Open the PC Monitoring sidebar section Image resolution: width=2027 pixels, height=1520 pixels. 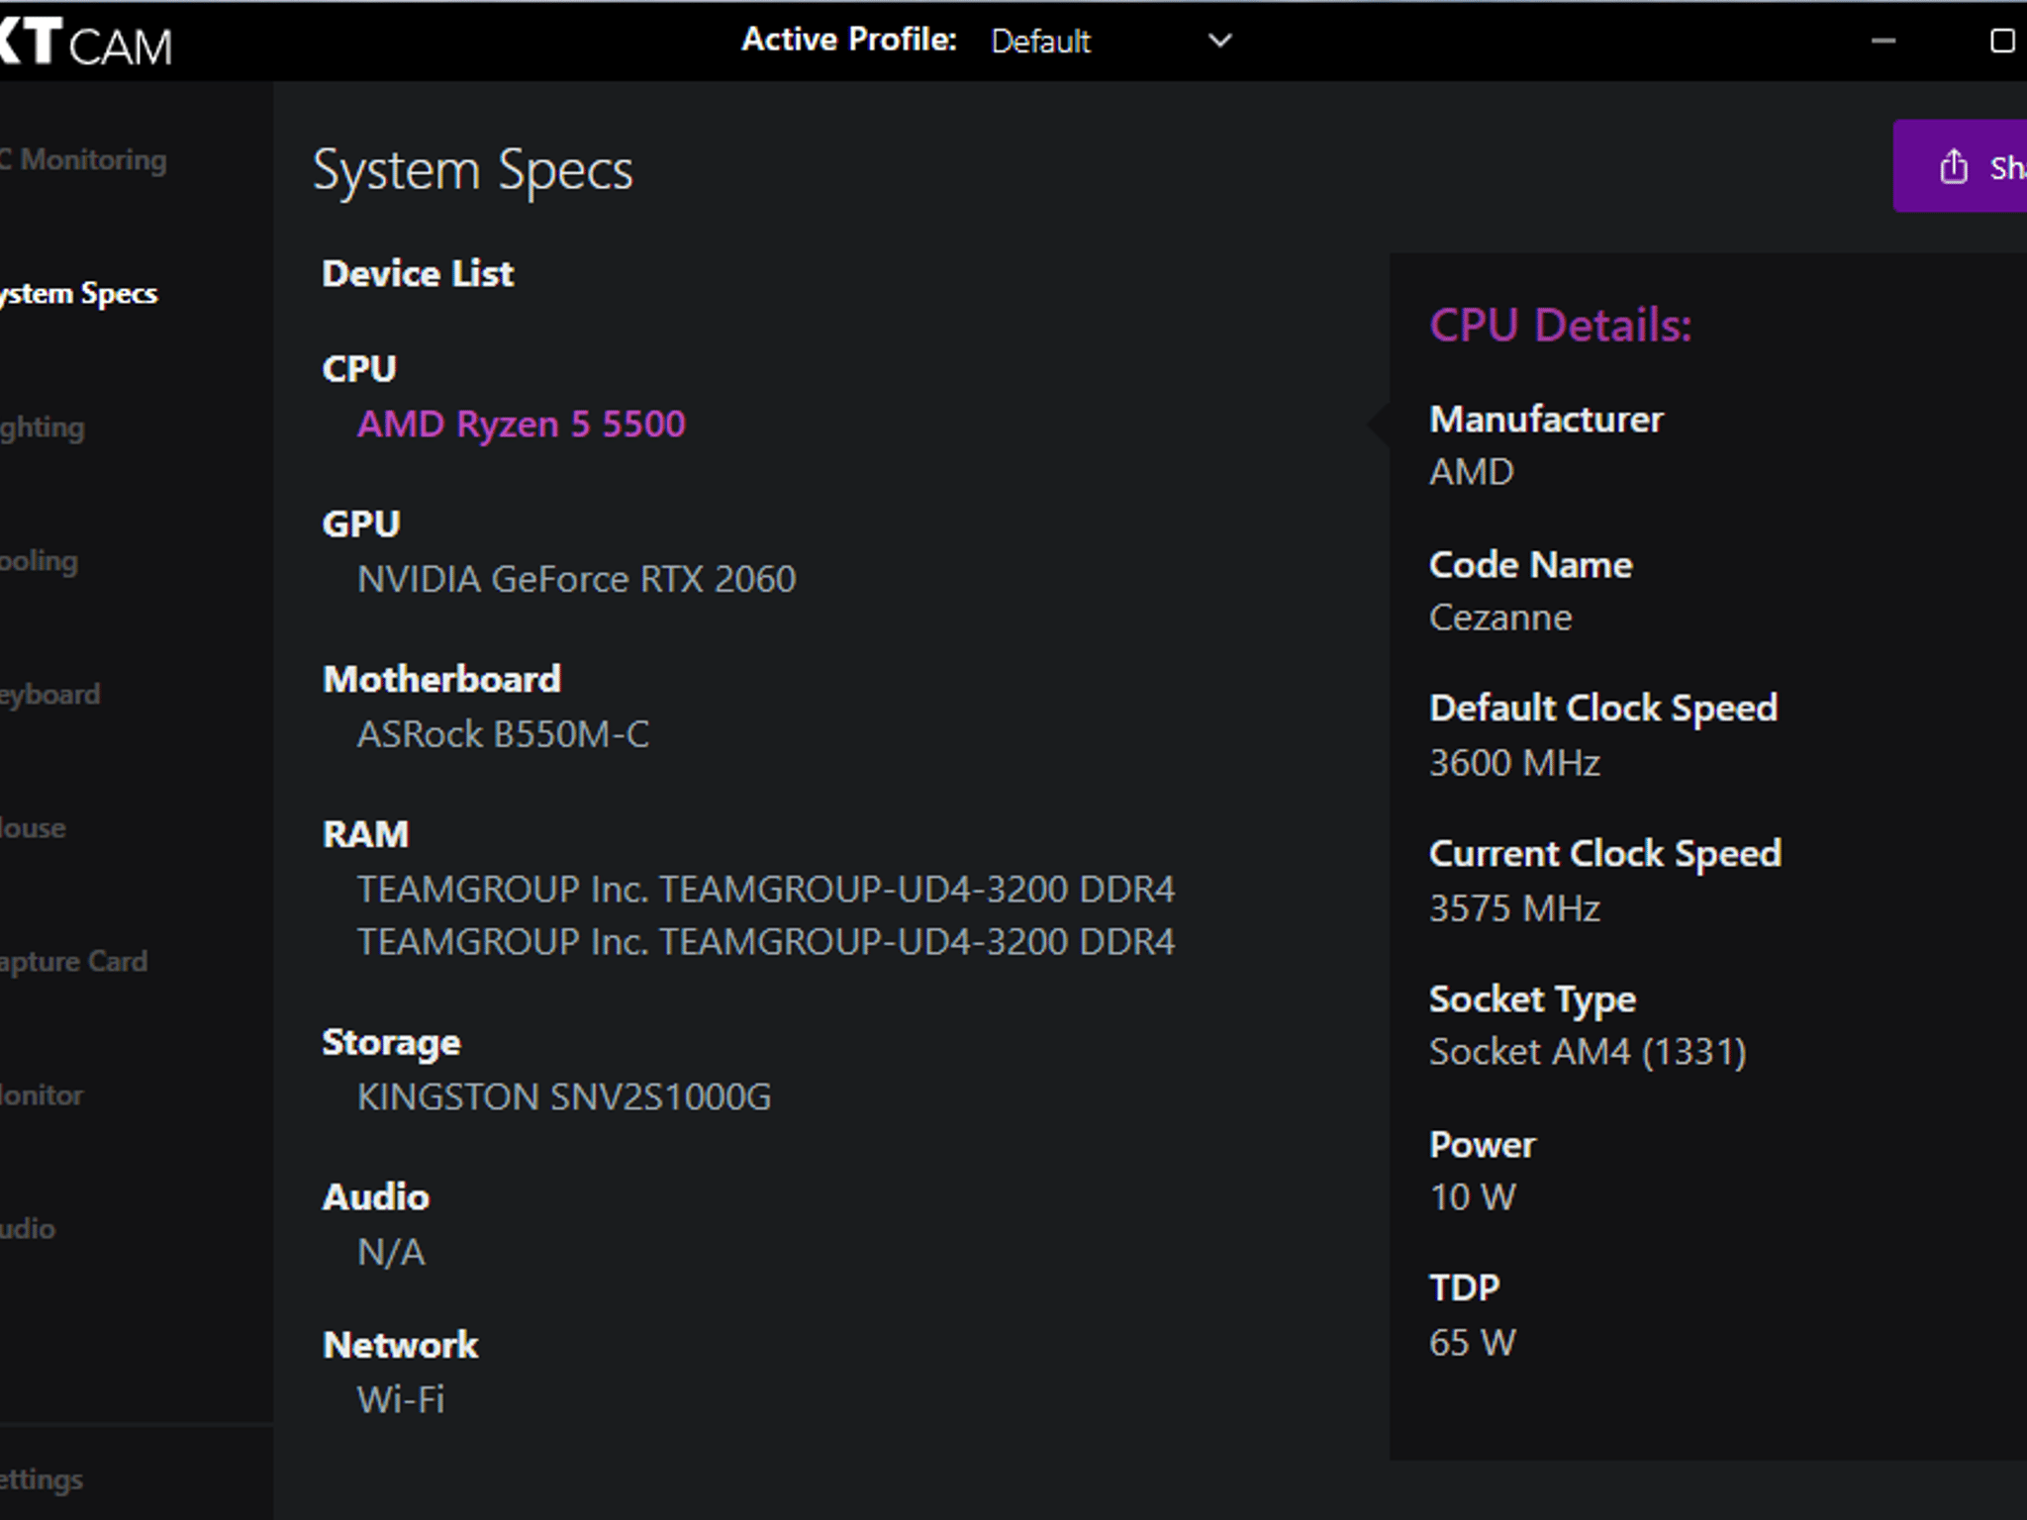click(83, 159)
